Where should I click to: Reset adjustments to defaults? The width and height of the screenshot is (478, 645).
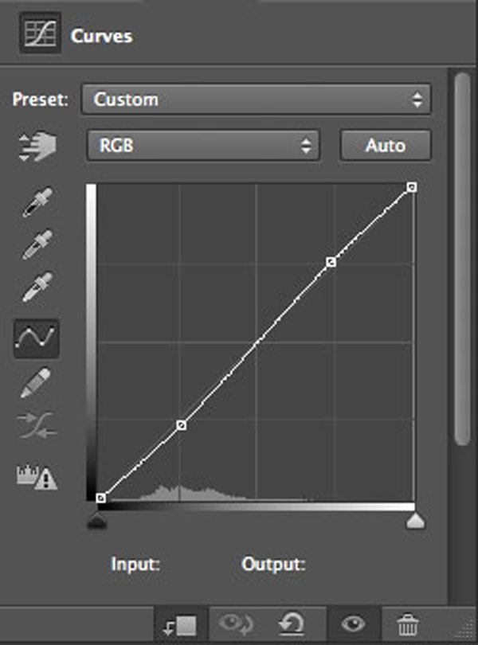click(291, 623)
